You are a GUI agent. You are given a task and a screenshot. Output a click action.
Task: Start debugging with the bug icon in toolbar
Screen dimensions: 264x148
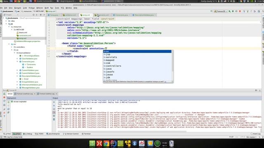click(x=233, y=11)
